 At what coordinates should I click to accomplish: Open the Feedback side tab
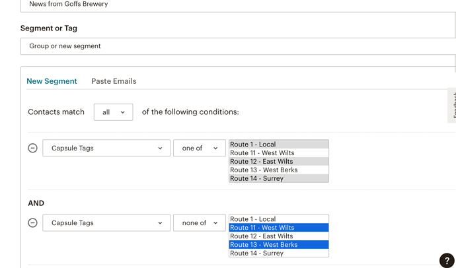coord(452,105)
